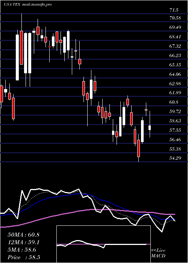Click the 70.58 price axis label
188x263 pixels.
coord(175,18)
